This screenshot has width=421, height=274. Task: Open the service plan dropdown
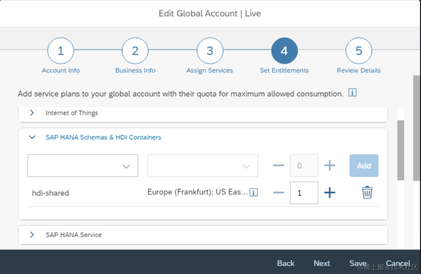coord(83,166)
